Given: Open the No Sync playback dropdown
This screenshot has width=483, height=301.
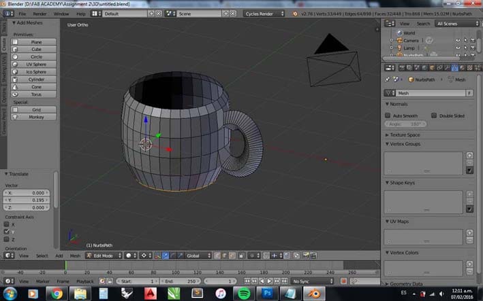Looking at the screenshot, I should (312, 281).
